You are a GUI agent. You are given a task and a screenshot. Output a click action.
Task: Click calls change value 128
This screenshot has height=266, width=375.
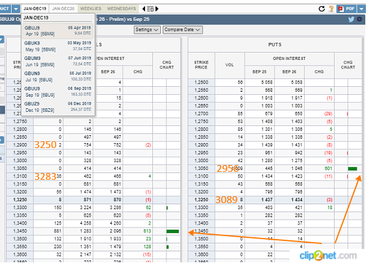(x=147, y=247)
